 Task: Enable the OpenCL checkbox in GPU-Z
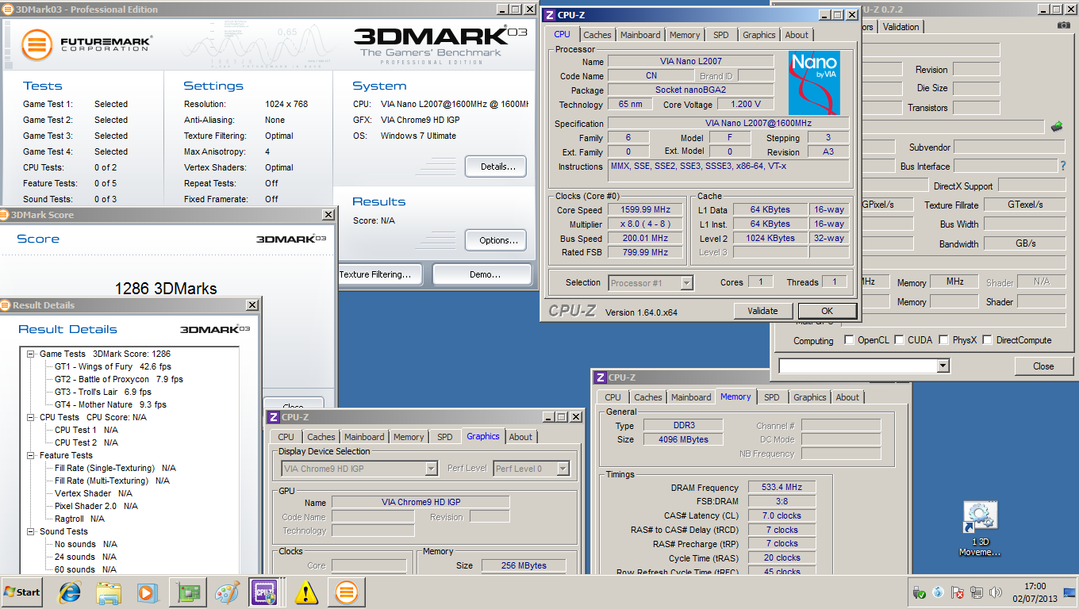[x=850, y=340]
